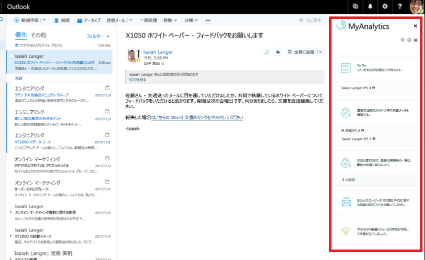425x260 pixels.
Task: Open X1050 attachment not-opened insight card
Action: [376, 203]
